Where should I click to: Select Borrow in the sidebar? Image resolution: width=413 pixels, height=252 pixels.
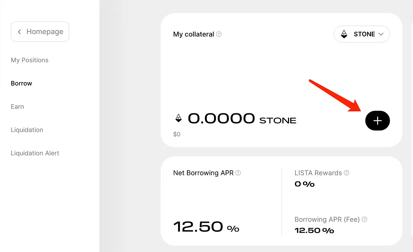21,83
